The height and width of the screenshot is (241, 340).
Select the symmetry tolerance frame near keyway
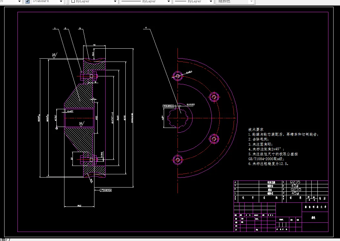point(169,106)
